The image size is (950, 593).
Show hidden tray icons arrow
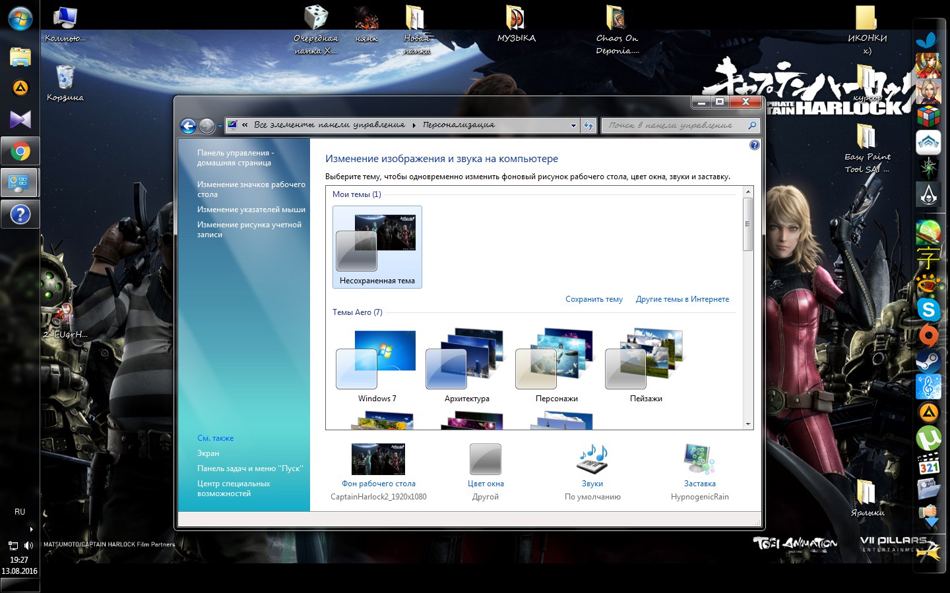(31, 529)
